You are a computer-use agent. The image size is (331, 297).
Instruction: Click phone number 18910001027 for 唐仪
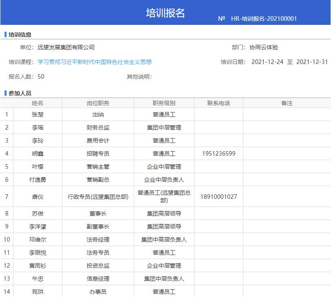coord(218,197)
